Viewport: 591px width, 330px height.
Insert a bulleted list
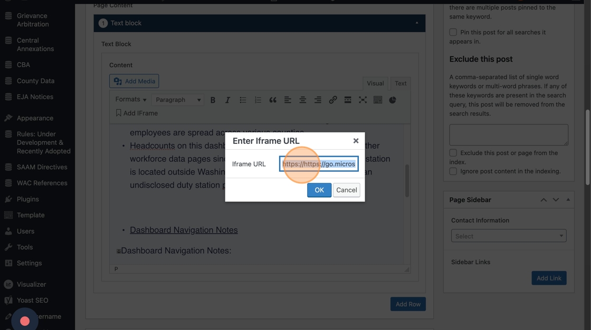point(243,100)
